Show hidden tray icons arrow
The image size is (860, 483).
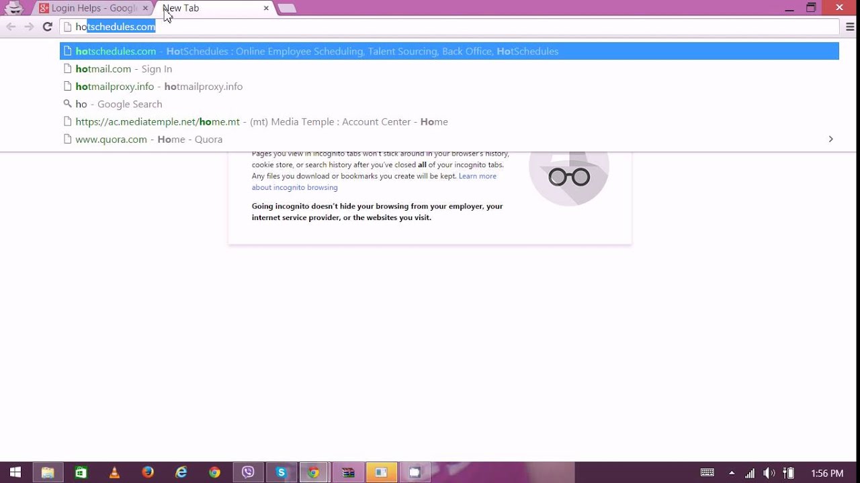732,473
